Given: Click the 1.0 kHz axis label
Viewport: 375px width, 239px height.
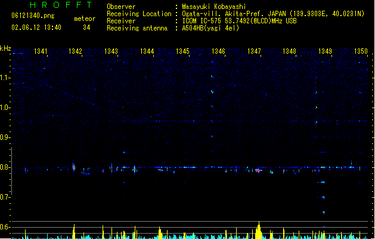Looking at the screenshot, I should click(x=5, y=108).
